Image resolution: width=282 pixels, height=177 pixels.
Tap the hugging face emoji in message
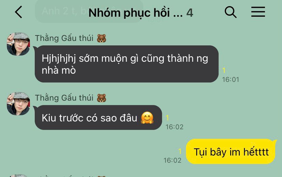(147, 118)
